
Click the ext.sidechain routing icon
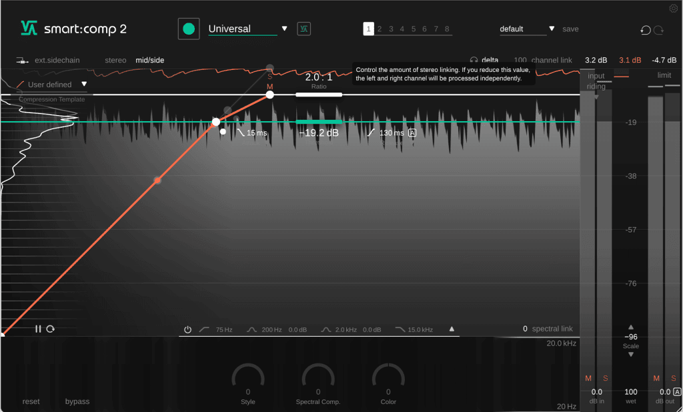tap(22, 60)
